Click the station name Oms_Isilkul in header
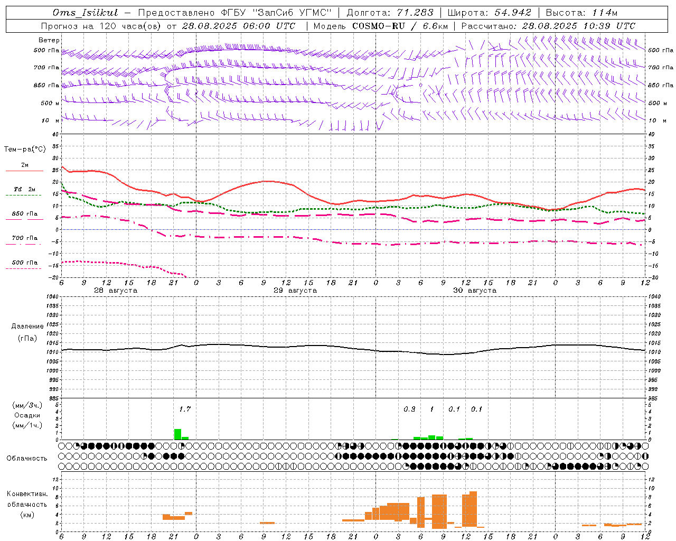The image size is (676, 541). pyautogui.click(x=86, y=13)
